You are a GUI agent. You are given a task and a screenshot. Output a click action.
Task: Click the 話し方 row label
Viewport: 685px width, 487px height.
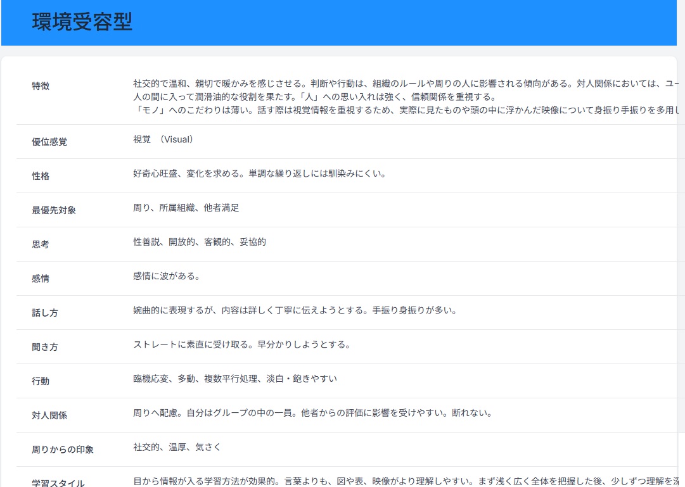pos(45,313)
